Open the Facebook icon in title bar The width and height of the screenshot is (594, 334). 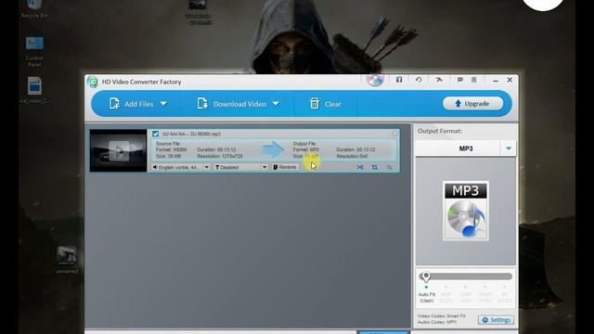(x=399, y=80)
